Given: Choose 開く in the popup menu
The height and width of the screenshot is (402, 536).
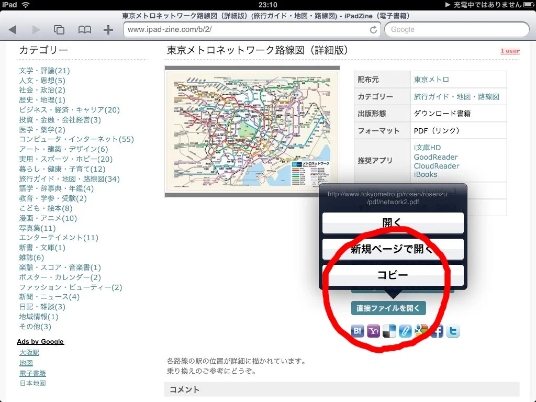Looking at the screenshot, I should (x=393, y=223).
